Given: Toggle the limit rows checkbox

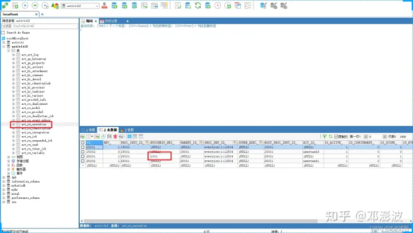Looking at the screenshot, I should tap(336, 136).
